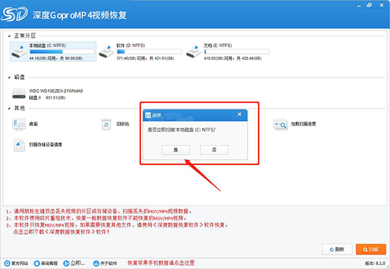Screen dimensions: 390x269
Task: Click the 加载扫描进度 label text
Action: (x=304, y=124)
